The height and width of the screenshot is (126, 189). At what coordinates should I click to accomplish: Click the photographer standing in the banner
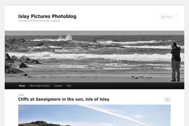[176, 62]
